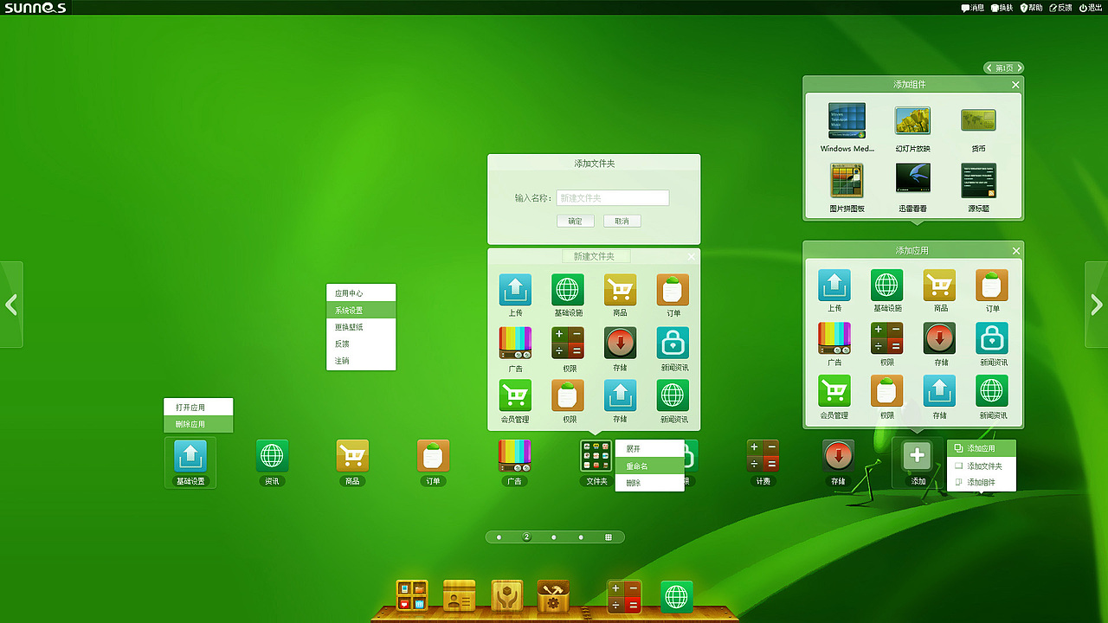Screen dimensions: 1108x623
Task: Select 商品 in the 添加应用 panel
Action: tap(940, 286)
